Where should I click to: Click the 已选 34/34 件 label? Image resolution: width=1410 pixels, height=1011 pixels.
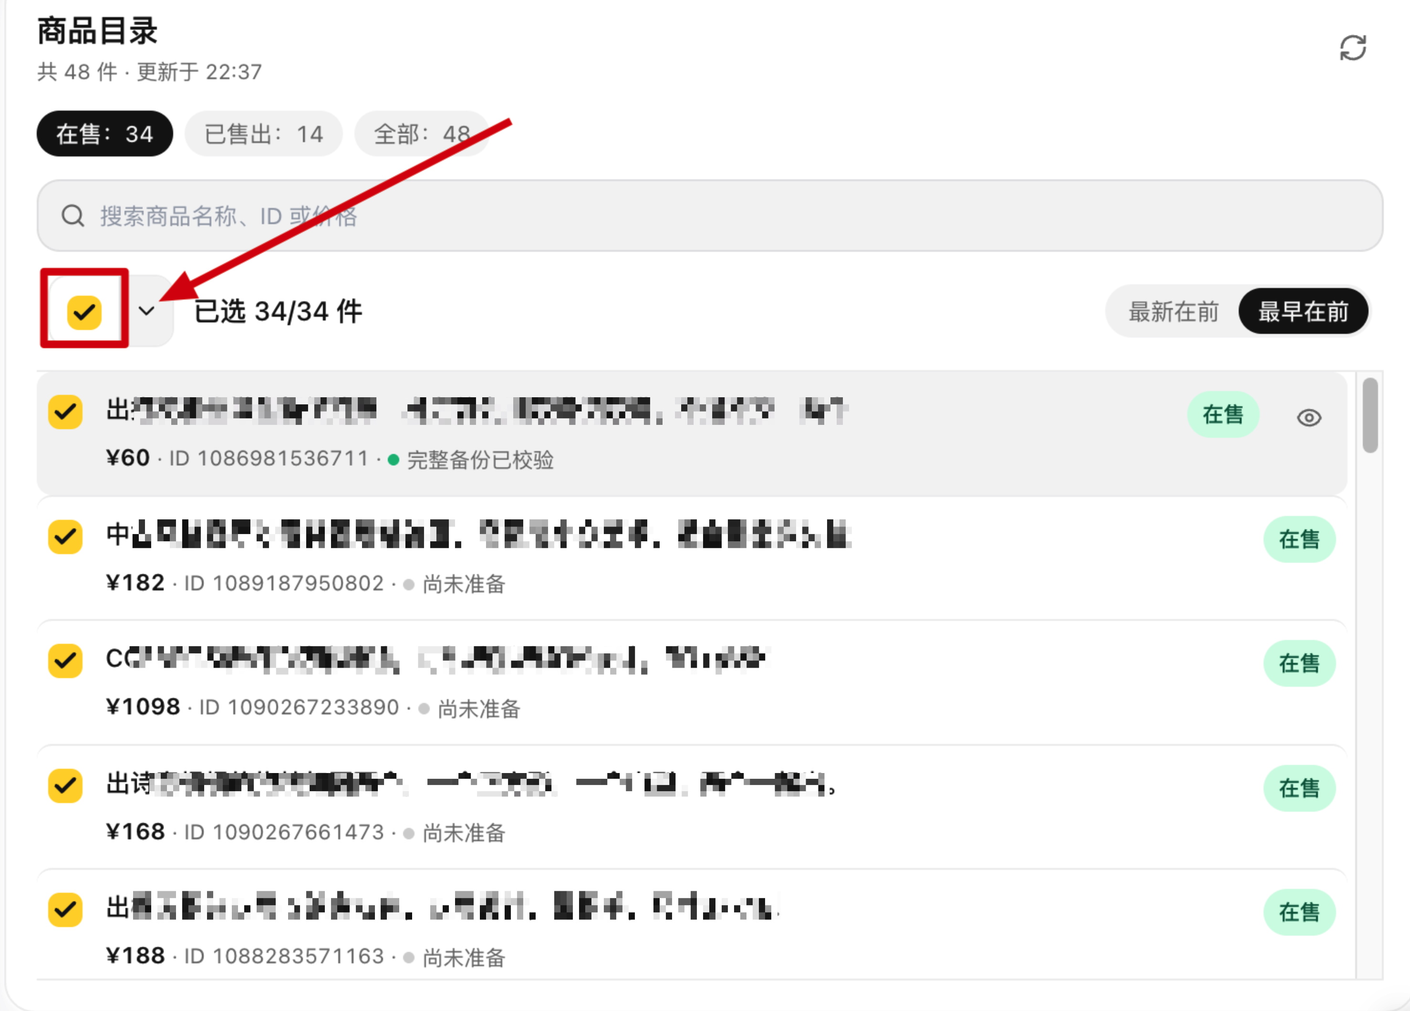(x=278, y=311)
